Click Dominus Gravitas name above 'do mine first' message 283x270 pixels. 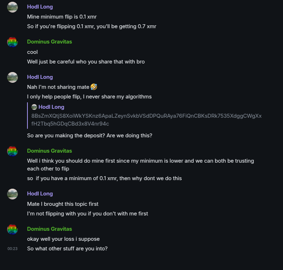click(49, 151)
